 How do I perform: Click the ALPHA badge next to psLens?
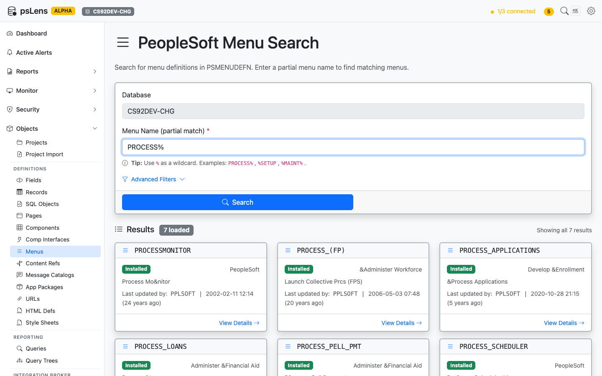(63, 11)
